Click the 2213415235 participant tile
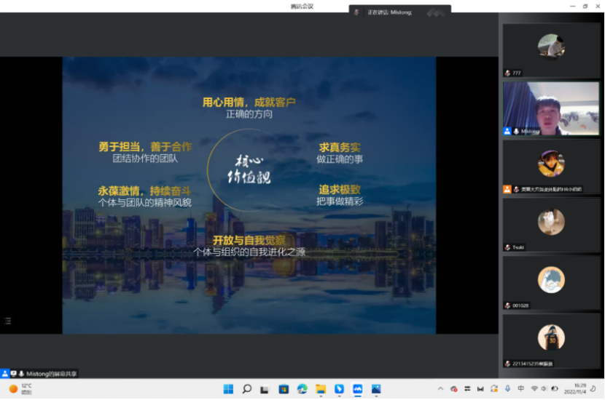The width and height of the screenshot is (605, 400). pos(551,340)
